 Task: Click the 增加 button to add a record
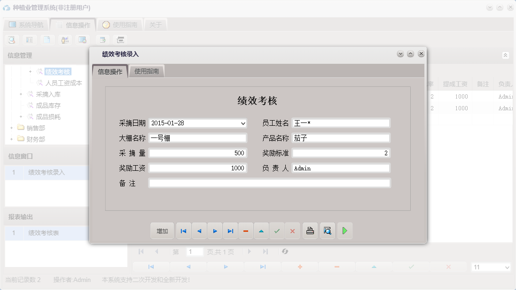pos(162,230)
